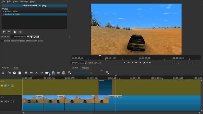
Task: Click the timeline Cut scissors icon
Action: [x=9, y=73]
